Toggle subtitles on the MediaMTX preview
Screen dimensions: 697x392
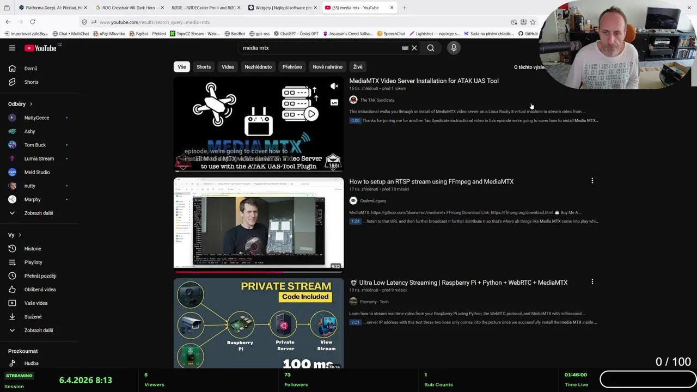334,102
